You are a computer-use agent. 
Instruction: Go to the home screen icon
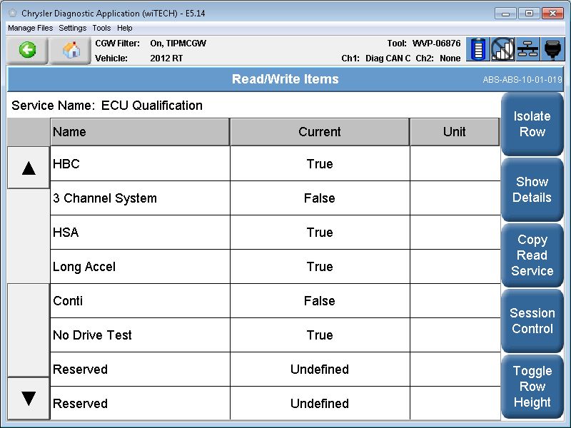tap(71, 51)
